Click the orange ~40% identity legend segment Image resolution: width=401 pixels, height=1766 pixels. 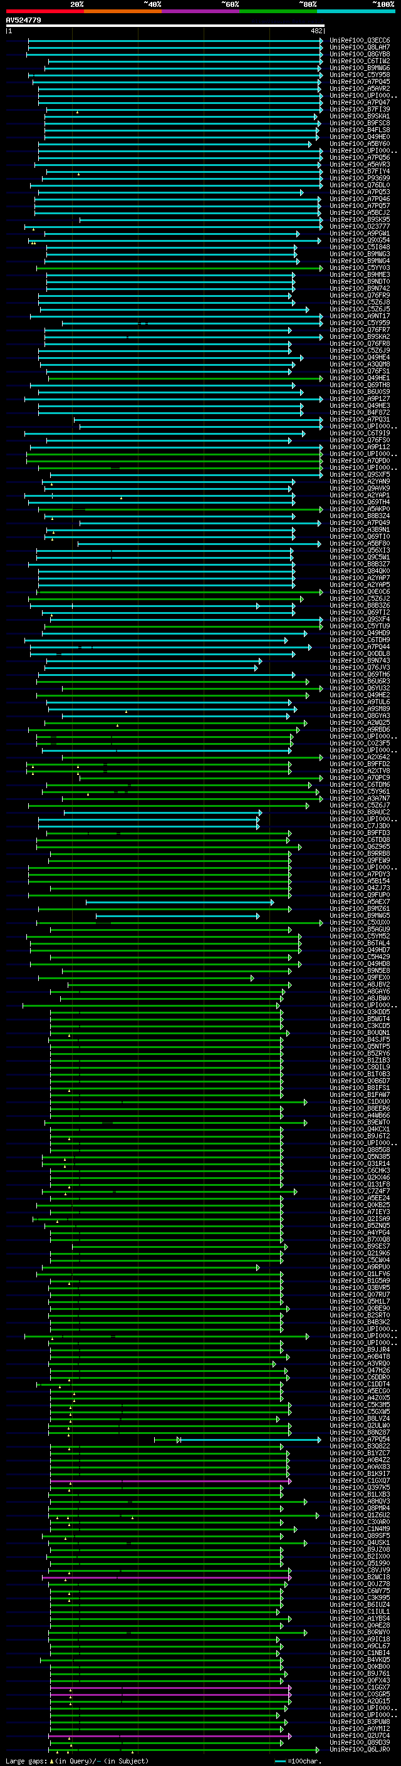coord(123,11)
